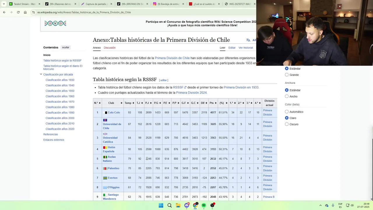
Task: Go back with the browser back arrow
Action: [4, 12]
